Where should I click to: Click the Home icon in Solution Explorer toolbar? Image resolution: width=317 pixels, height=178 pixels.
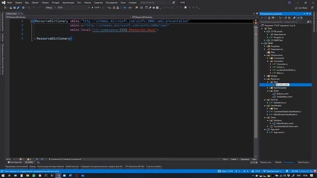tap(269, 18)
